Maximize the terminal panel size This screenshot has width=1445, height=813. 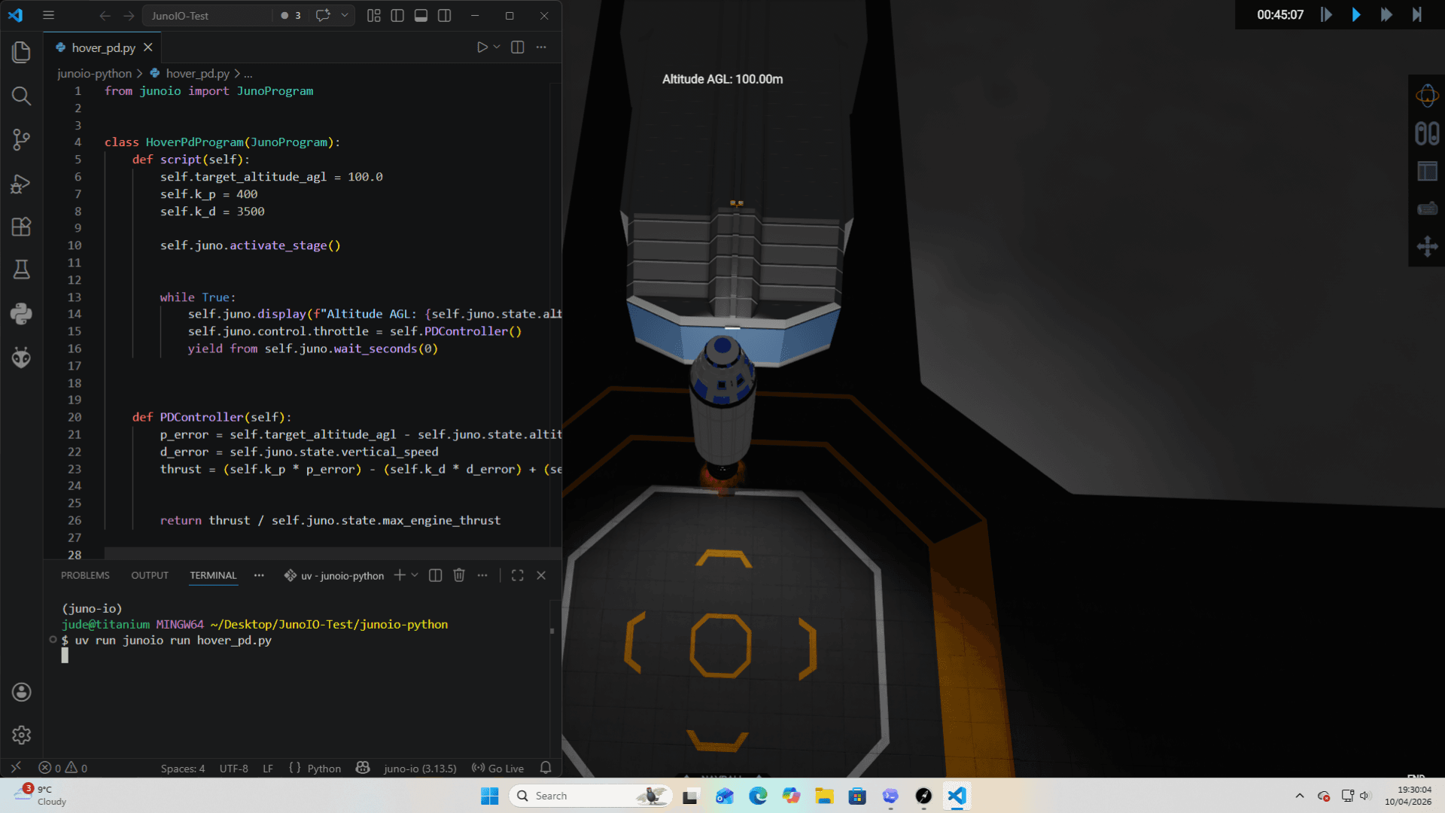[517, 575]
